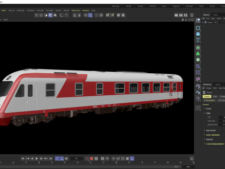This screenshot has width=225, height=169.
Task: Toggle the red Autokeying button
Action: 91,159
